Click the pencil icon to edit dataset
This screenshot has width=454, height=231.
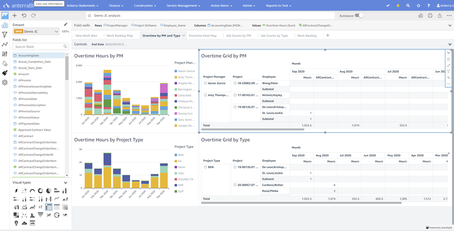point(66,25)
